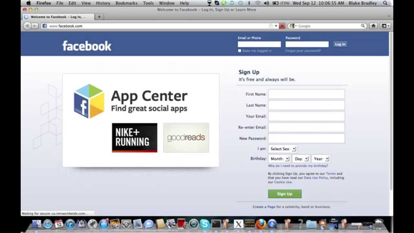414x233 pixels.
Task: Click Spotlight search icon in menu bar
Action: pyautogui.click(x=385, y=3)
